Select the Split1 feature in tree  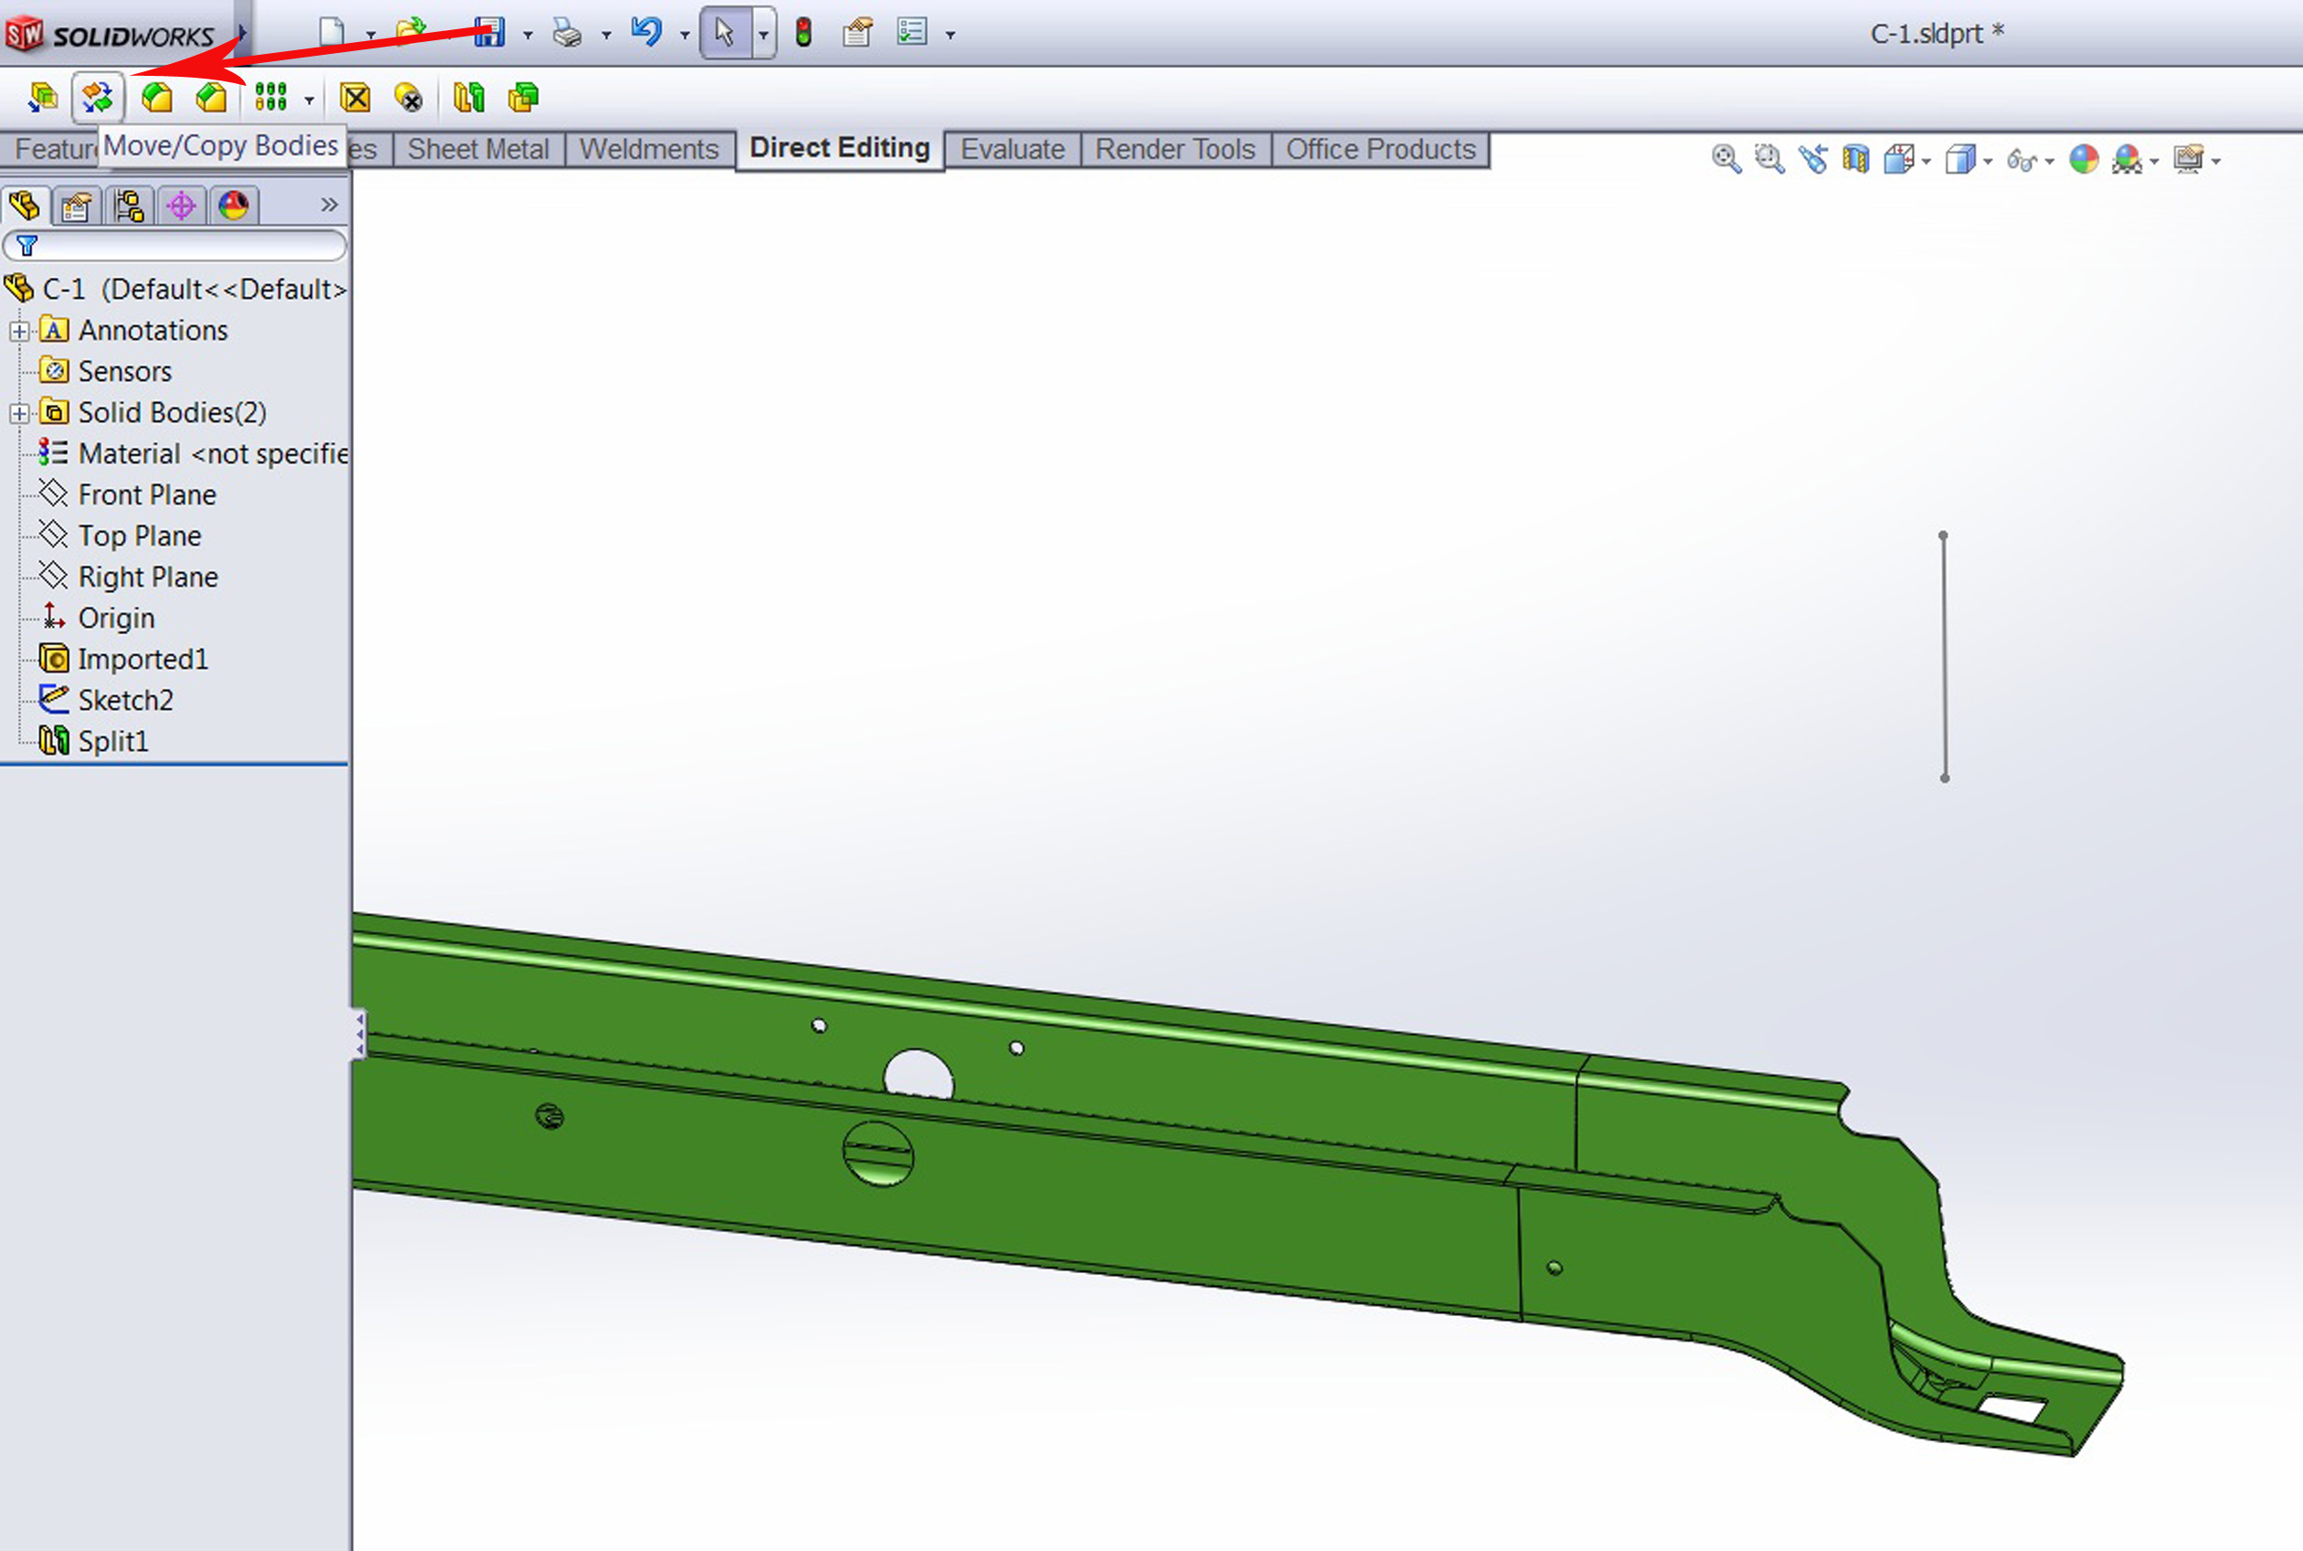pos(111,741)
